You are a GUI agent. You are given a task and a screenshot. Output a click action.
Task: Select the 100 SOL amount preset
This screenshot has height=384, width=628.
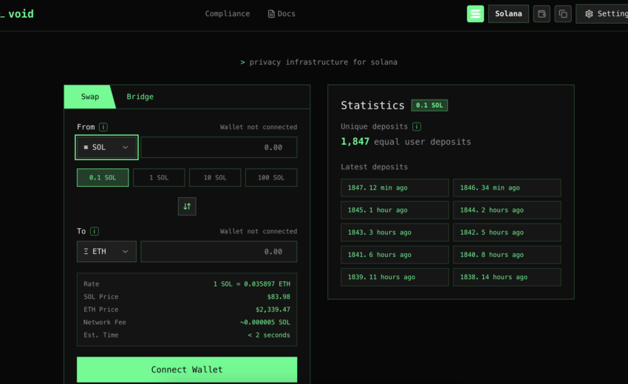(271, 177)
